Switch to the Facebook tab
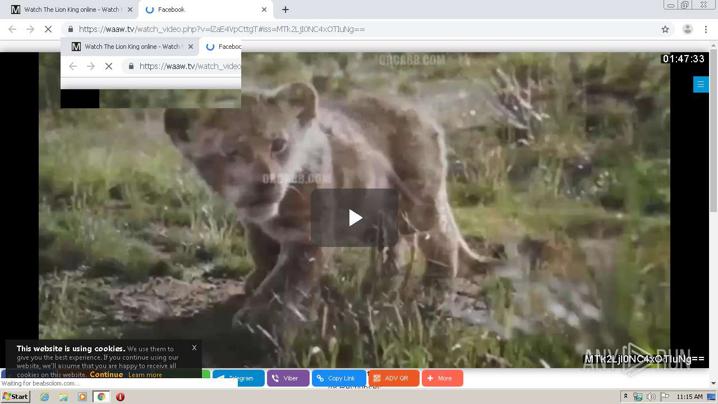The width and height of the screenshot is (718, 404). [x=205, y=10]
